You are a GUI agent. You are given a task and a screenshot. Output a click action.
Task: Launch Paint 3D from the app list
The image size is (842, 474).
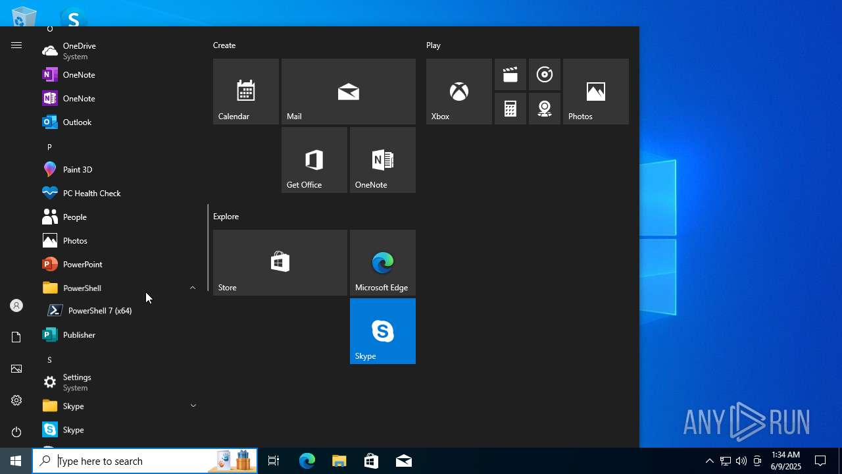120,169
